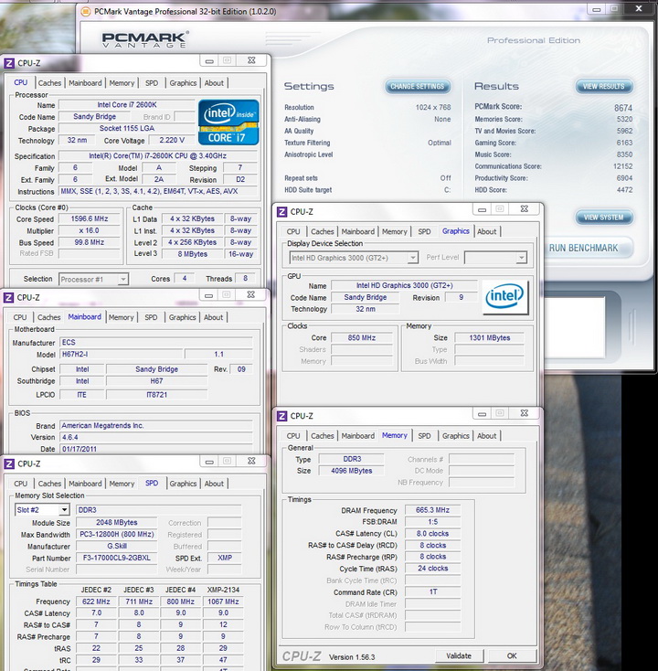
Task: Click the View System button
Action: pyautogui.click(x=604, y=218)
